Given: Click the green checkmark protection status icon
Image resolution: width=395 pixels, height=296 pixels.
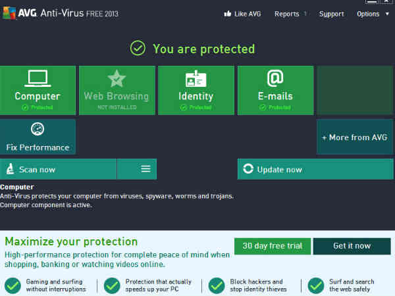Looking at the screenshot, I should click(138, 48).
